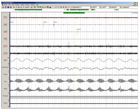Open the Analysis menu
140x110 pixels.
coord(17,5)
